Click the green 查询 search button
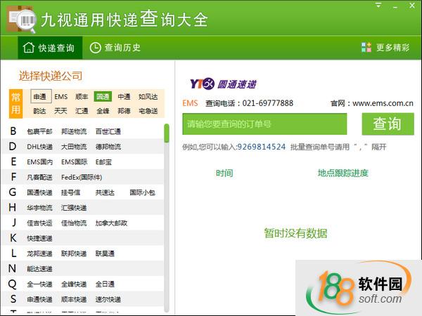422x316 pixels. pos(388,124)
